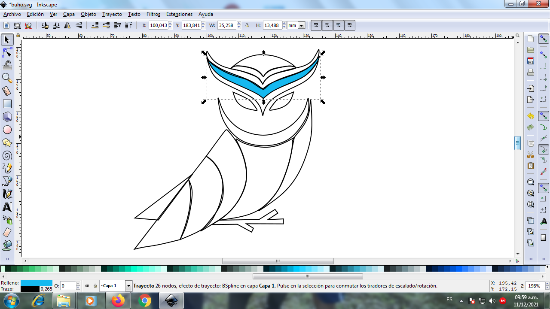The width and height of the screenshot is (550, 309).
Task: Toggle snap to text baseline button
Action: [x=544, y=221]
